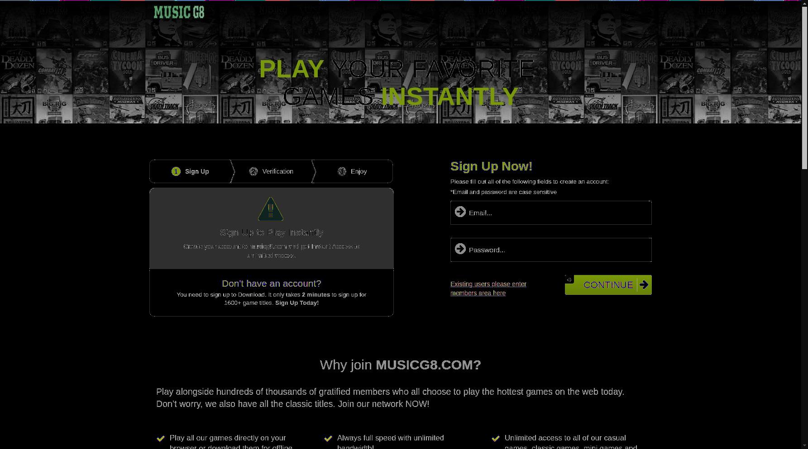Select the Verification step tab
This screenshot has height=449, width=808.
272,171
